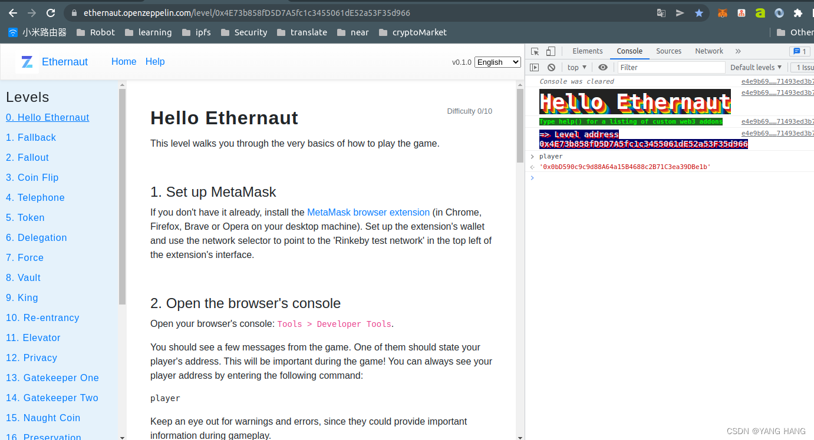Toggle DevTools device toolbar icon

coord(551,51)
